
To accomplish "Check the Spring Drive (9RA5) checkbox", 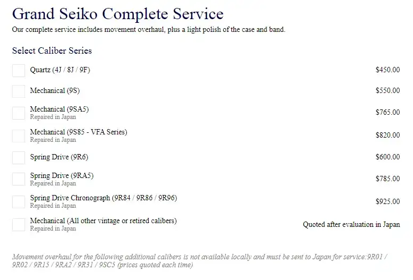I will tap(19, 179).
